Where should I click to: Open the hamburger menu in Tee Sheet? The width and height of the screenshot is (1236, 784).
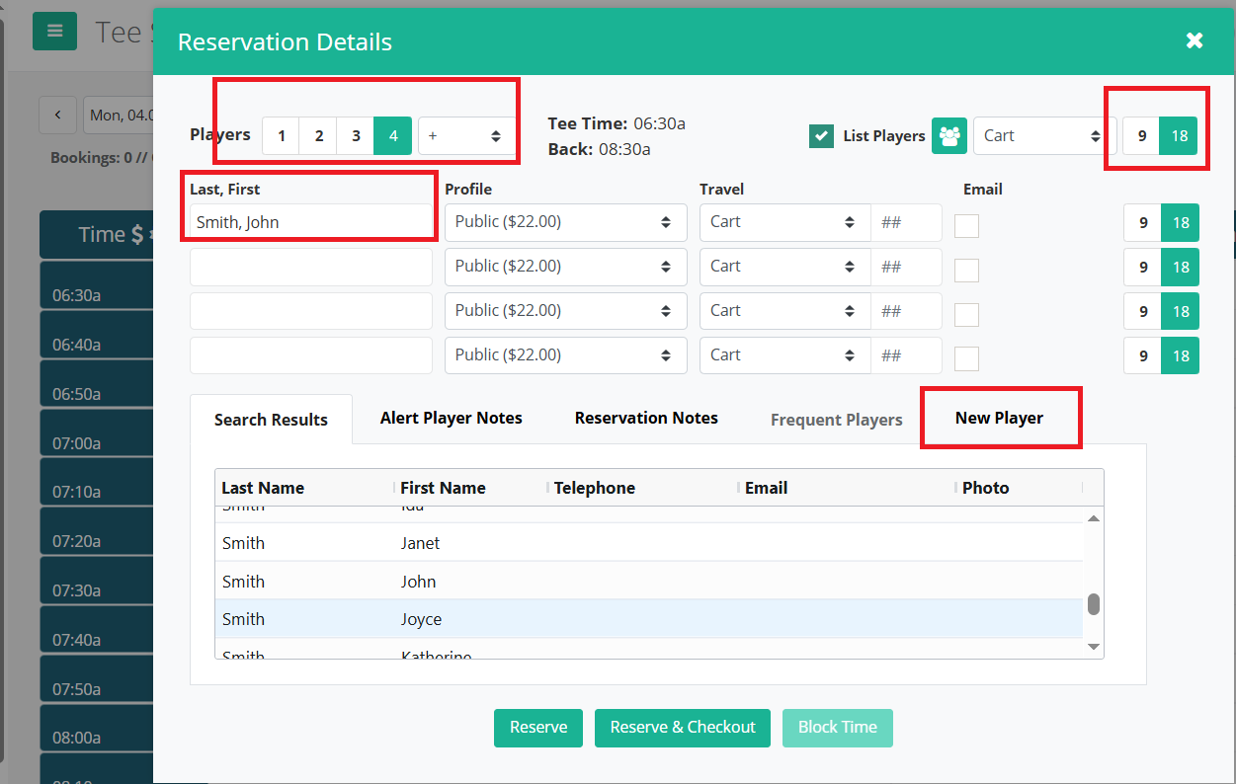pos(54,31)
